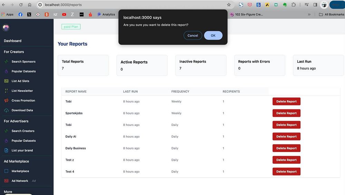Screen dimensions: 345x195
Task: Confirm deletion with the OK button
Action: click(213, 36)
